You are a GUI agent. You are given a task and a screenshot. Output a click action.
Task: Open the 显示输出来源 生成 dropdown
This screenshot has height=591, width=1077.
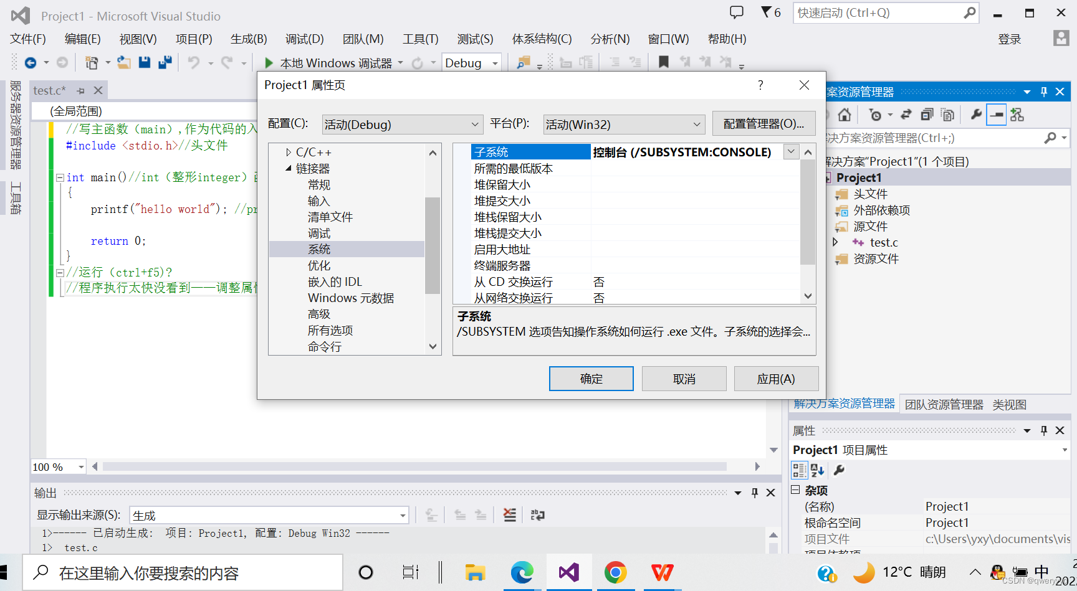tap(269, 516)
